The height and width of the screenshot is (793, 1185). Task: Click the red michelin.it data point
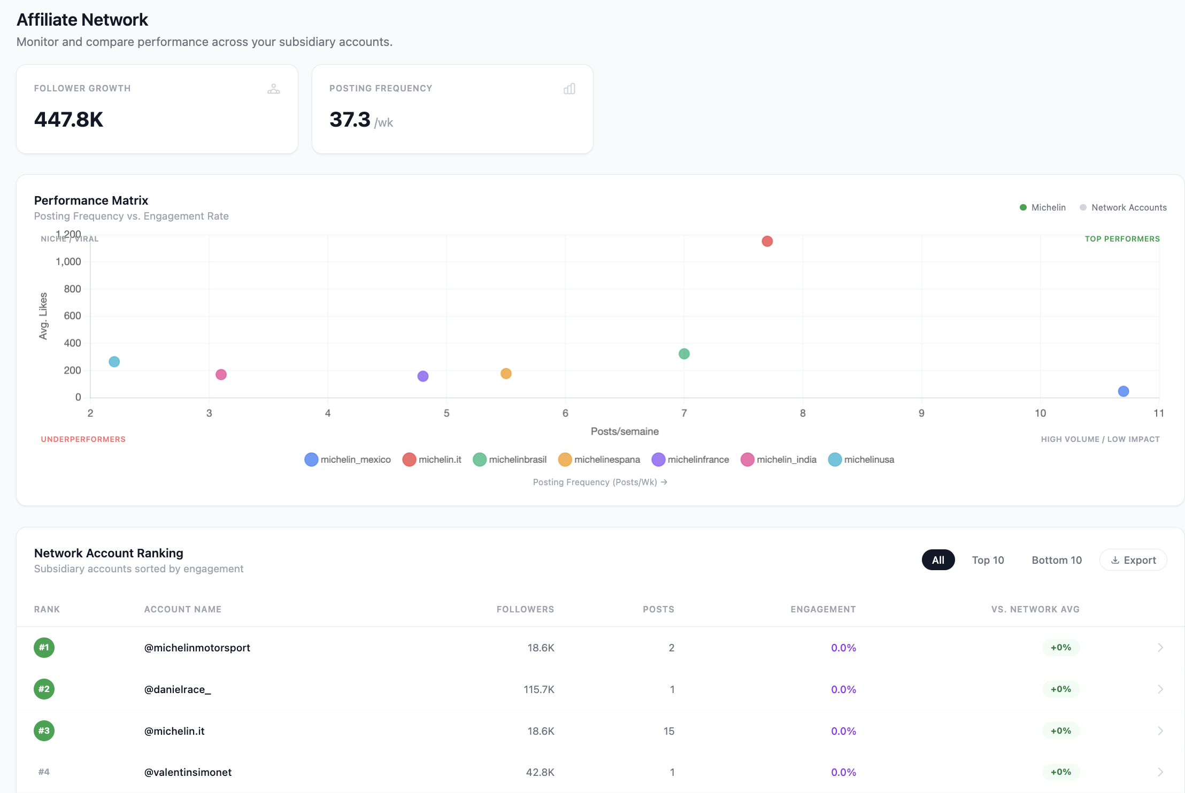pyautogui.click(x=767, y=242)
